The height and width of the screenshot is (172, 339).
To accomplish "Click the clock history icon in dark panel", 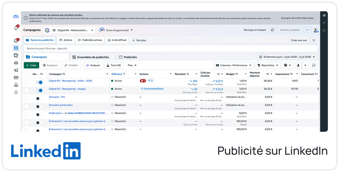I will coord(324,30).
